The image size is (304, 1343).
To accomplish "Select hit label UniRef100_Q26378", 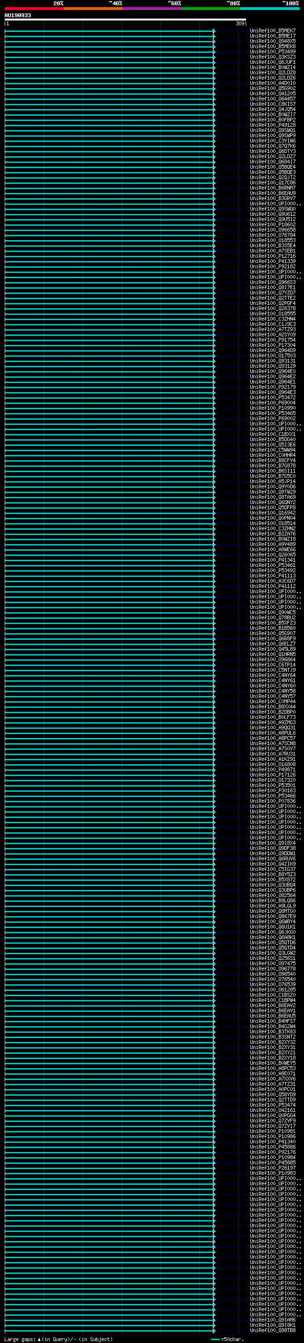I will point(273,308).
